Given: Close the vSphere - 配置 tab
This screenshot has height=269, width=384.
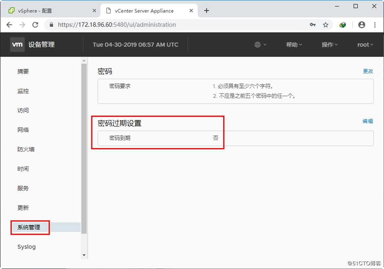Looking at the screenshot, I should click(94, 11).
